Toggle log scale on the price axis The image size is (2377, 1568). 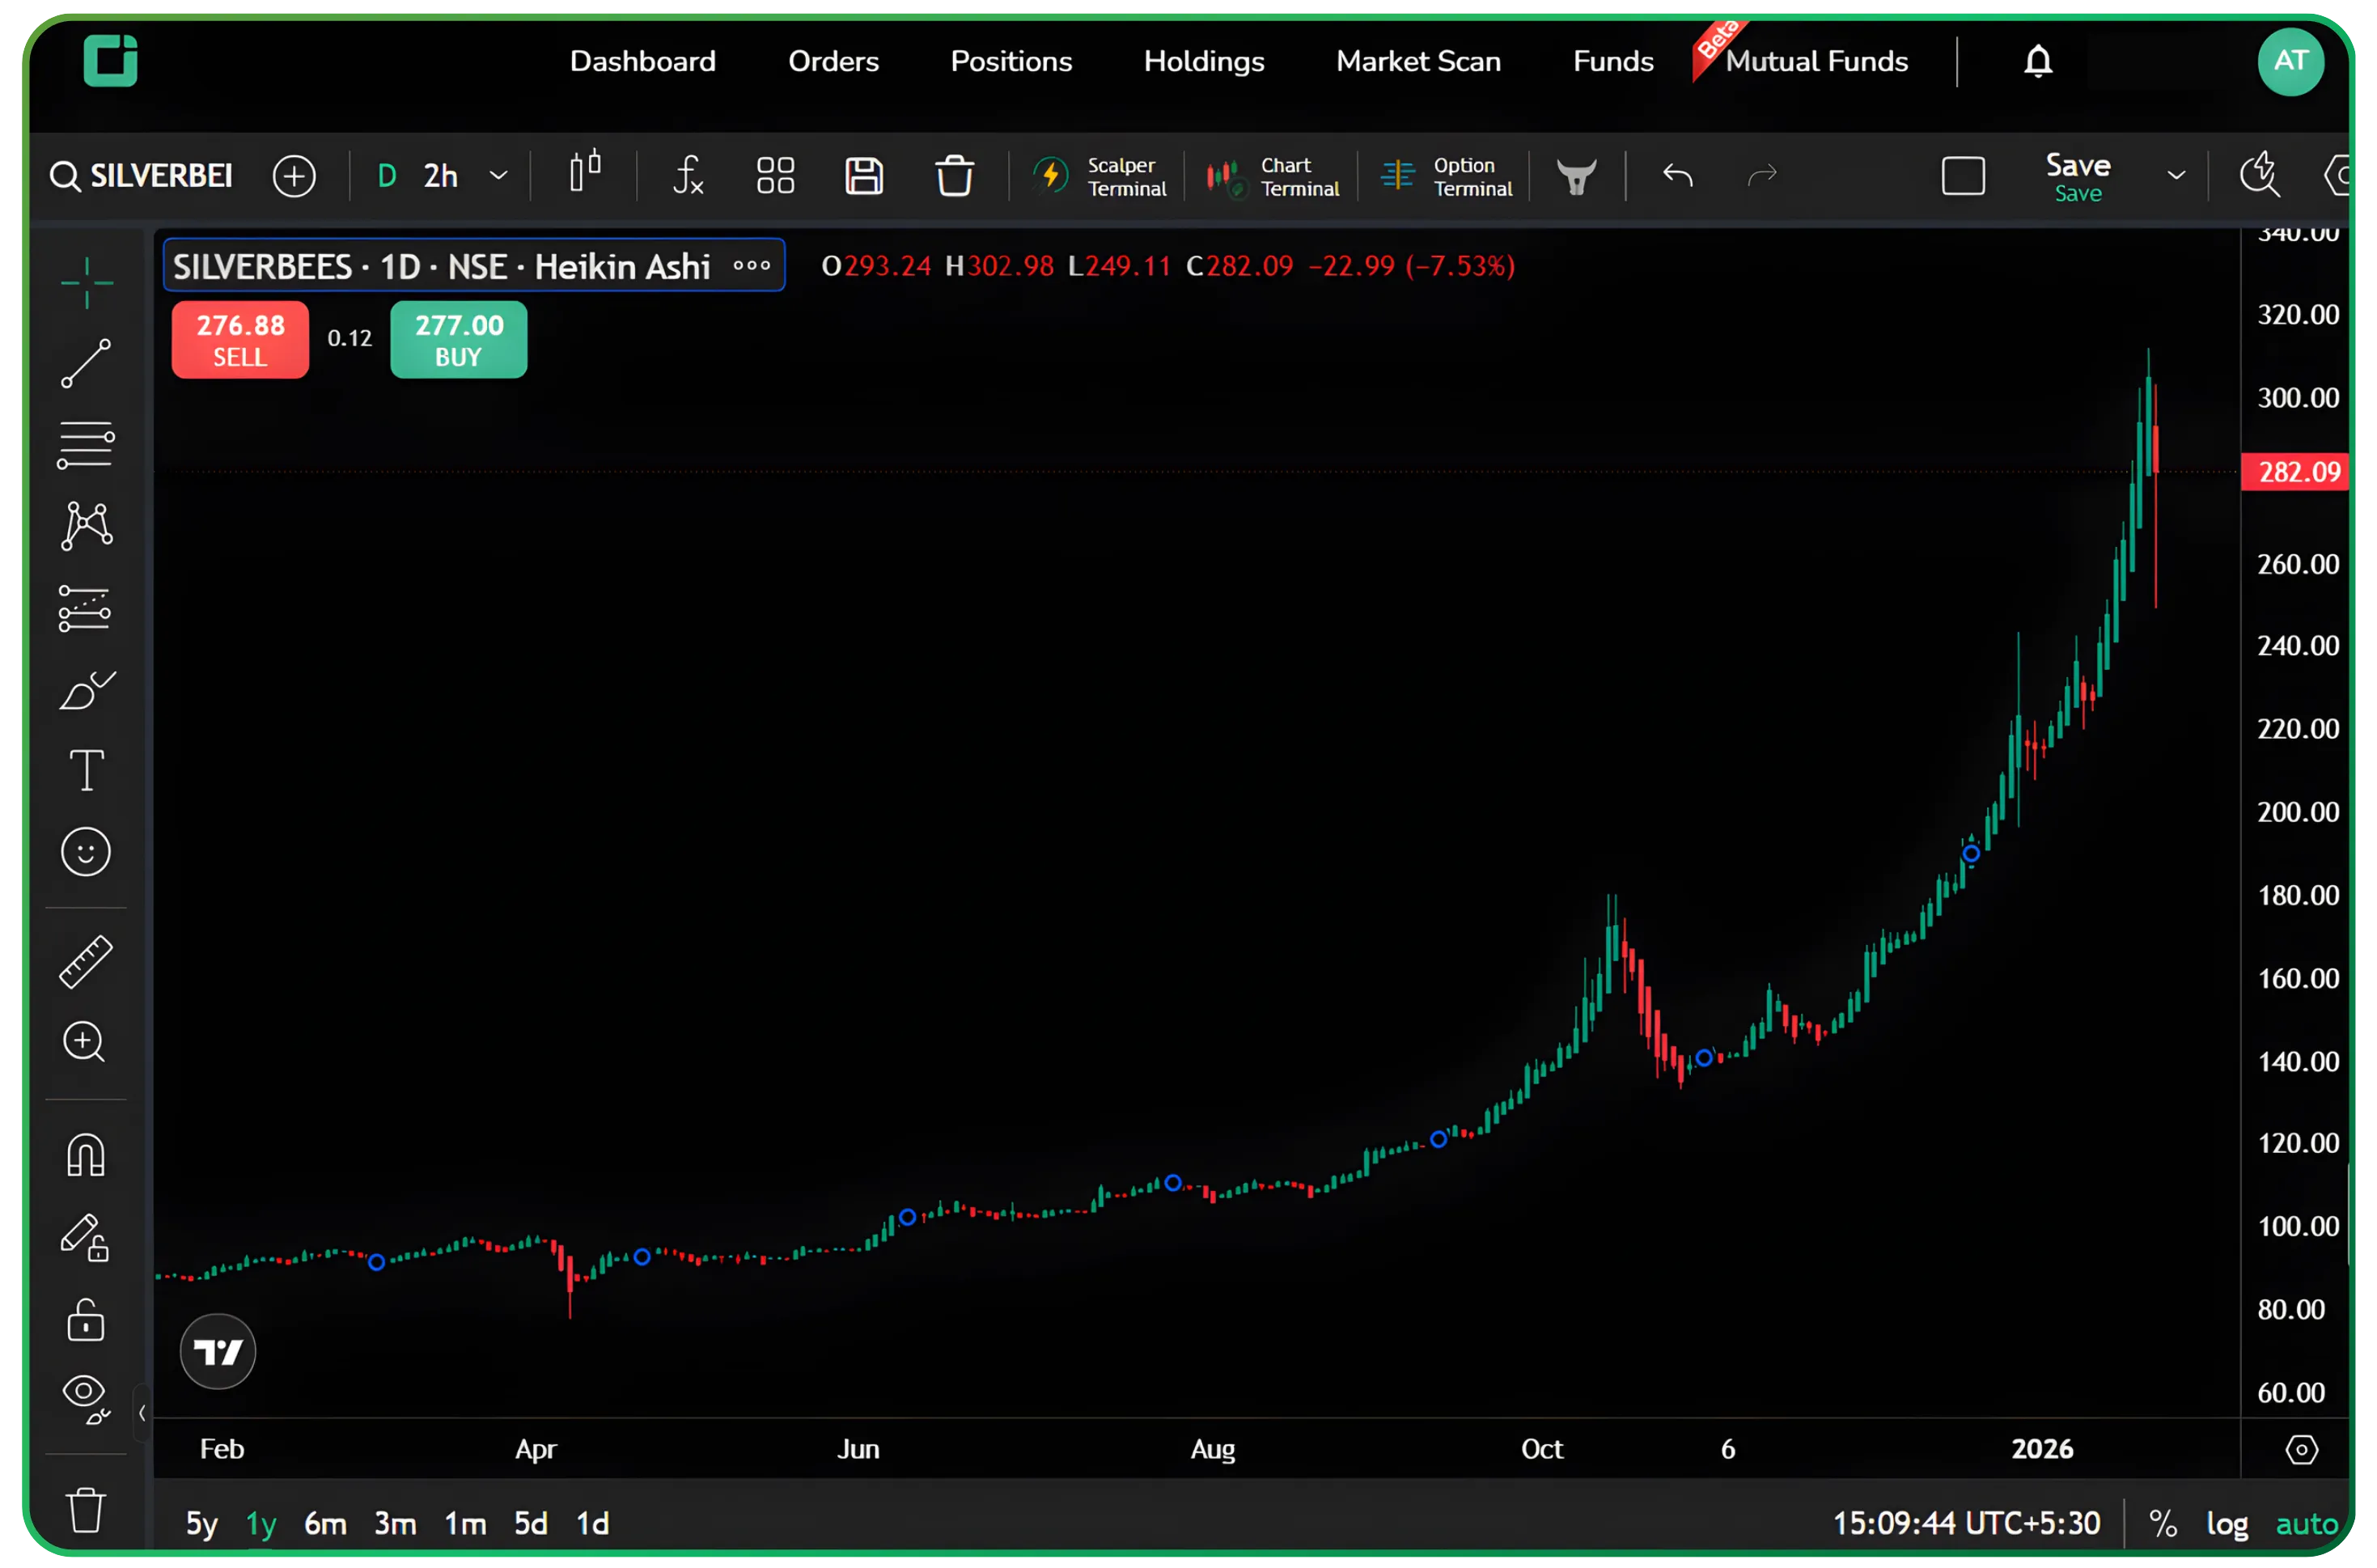2227,1523
